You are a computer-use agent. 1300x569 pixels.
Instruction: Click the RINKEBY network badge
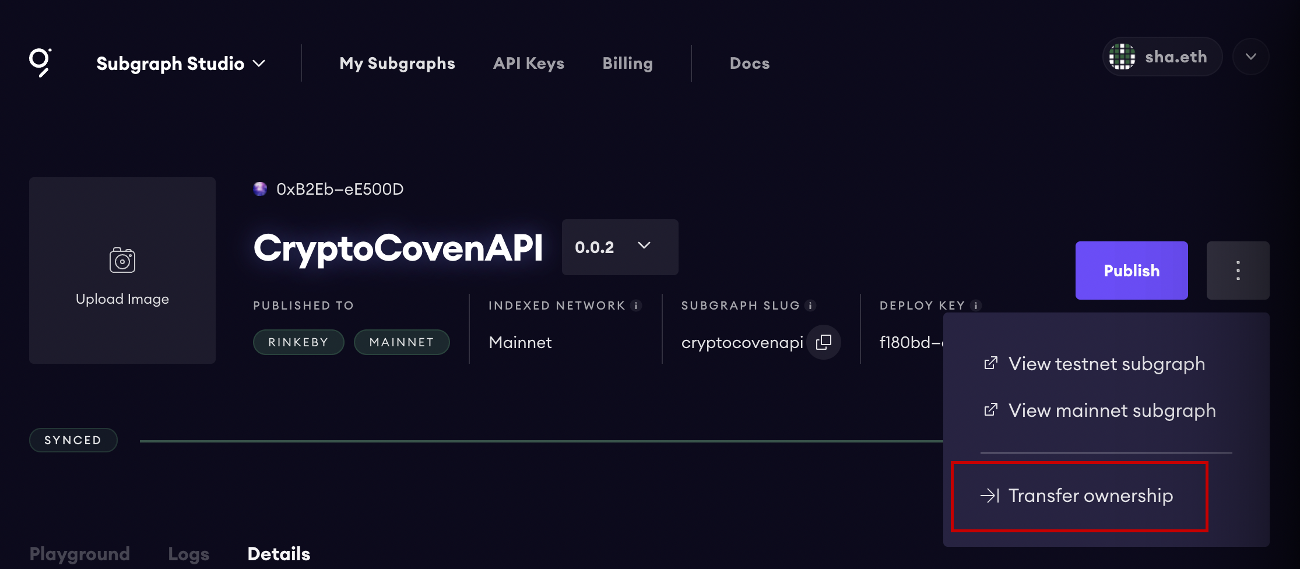click(x=298, y=342)
